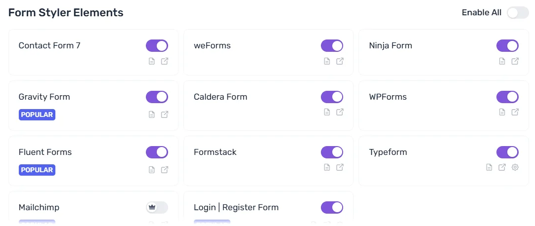Screen dimensions: 535x226
Task: Click the Popular badge under Fluent Forms
Action: pyautogui.click(x=37, y=170)
